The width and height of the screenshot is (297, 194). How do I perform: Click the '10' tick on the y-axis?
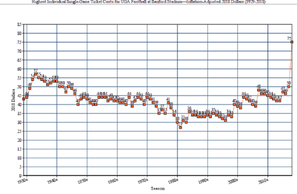pos(19,158)
